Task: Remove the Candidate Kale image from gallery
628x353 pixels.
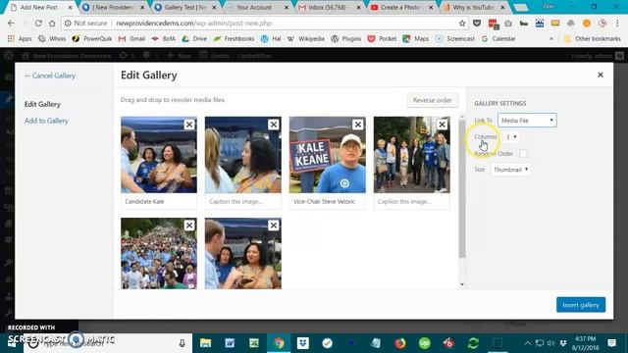Action: click(189, 125)
